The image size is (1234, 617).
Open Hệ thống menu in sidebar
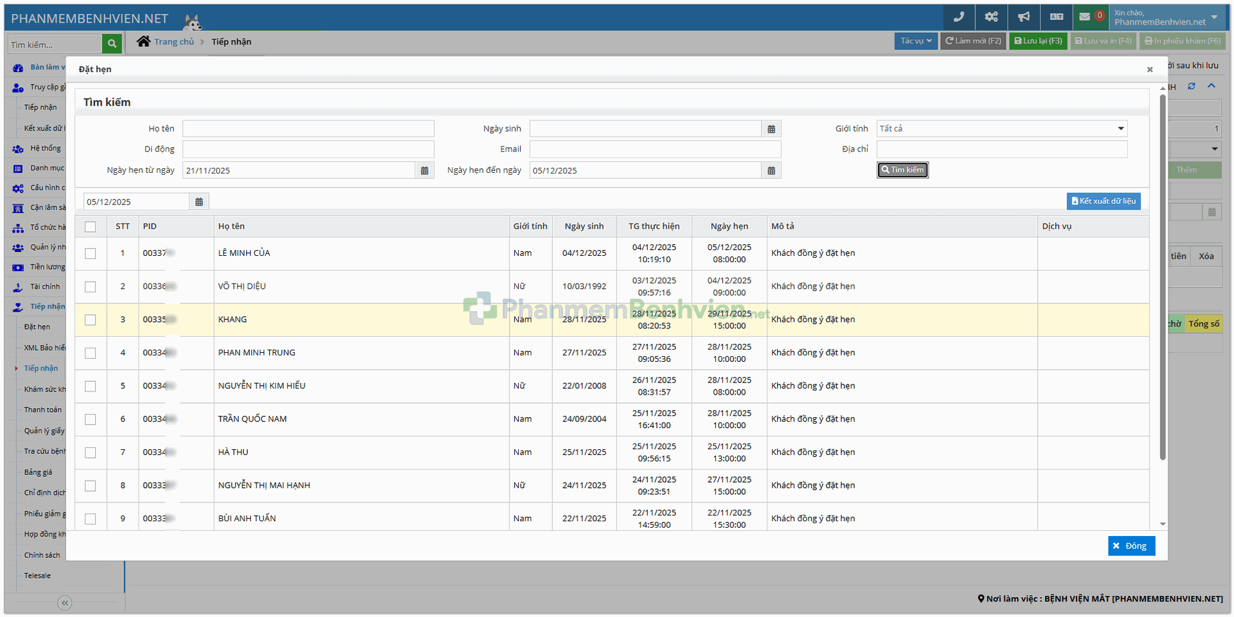click(x=45, y=148)
